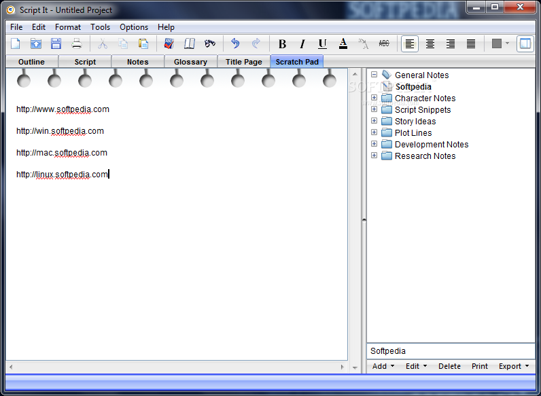The image size is (541, 396).
Task: Open the Help menu
Action: point(166,27)
